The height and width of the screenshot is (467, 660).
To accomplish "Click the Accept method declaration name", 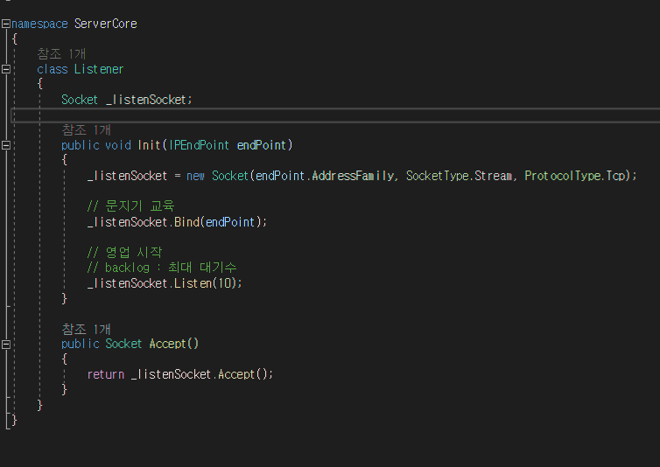I will [x=167, y=345].
